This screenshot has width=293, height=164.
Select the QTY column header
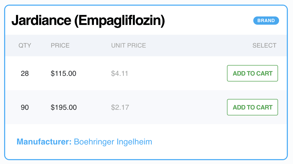click(25, 45)
